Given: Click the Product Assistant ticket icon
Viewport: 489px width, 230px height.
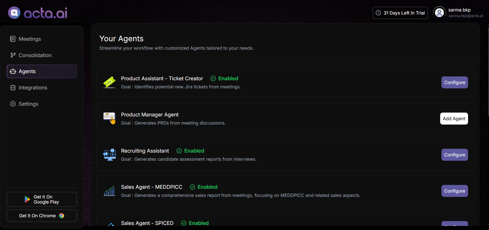Looking at the screenshot, I should (x=109, y=82).
